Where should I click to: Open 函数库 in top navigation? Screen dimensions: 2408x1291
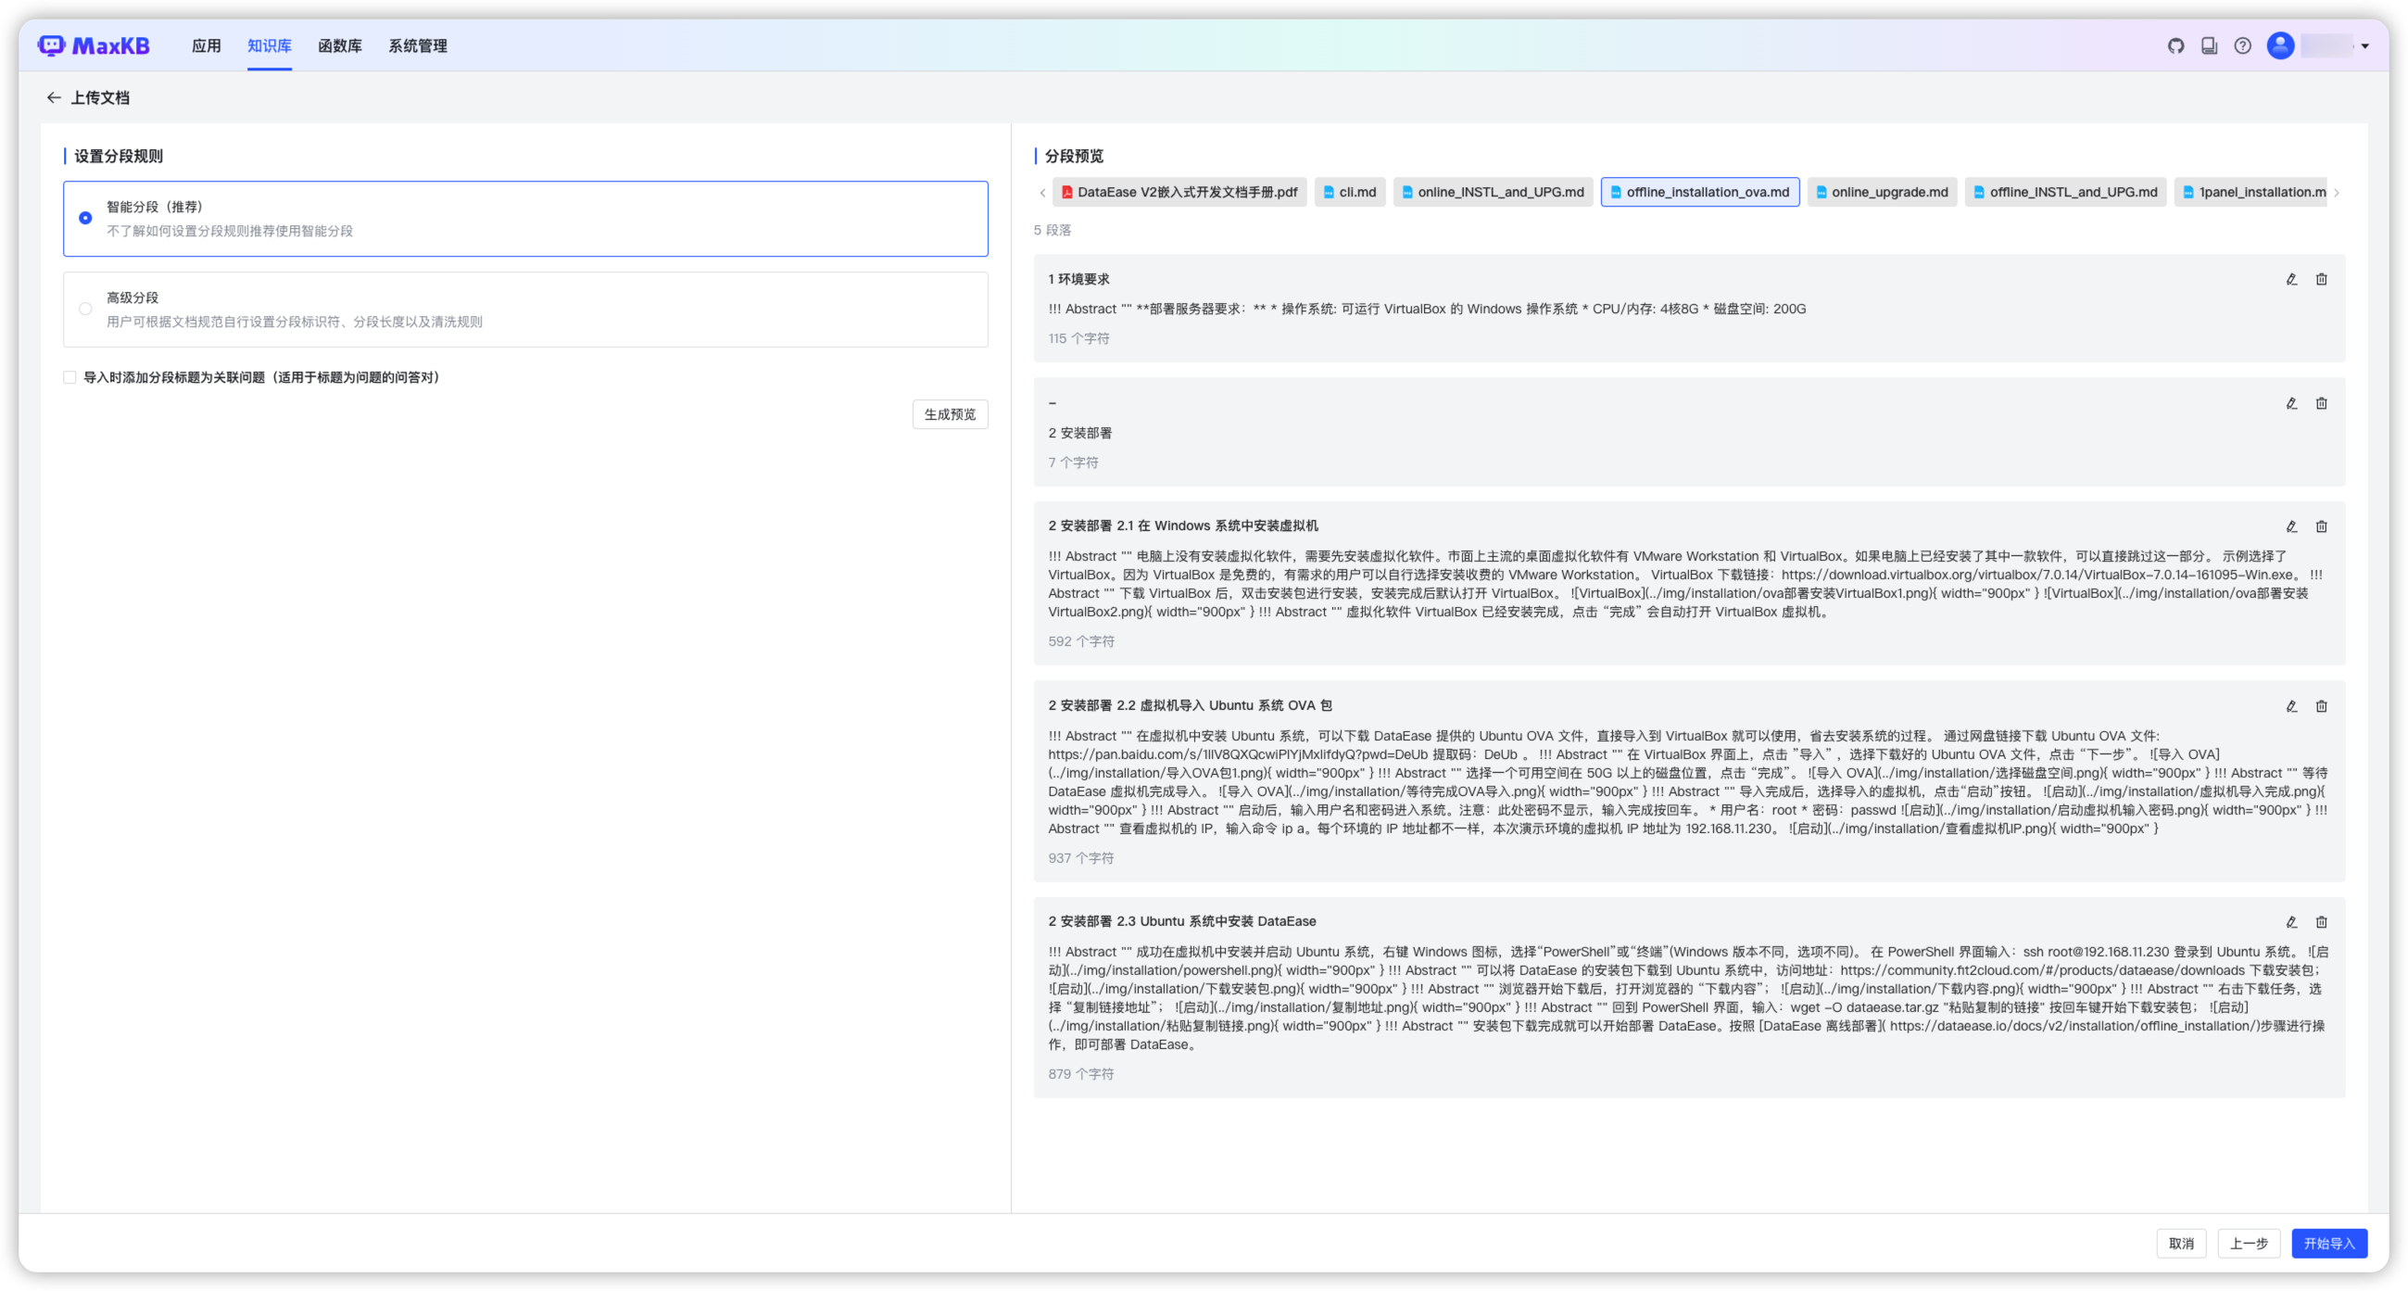pyautogui.click(x=339, y=45)
